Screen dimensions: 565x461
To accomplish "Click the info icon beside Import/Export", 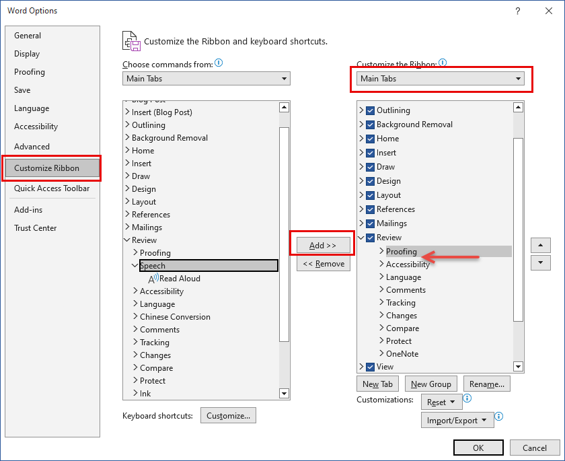I will tap(498, 417).
